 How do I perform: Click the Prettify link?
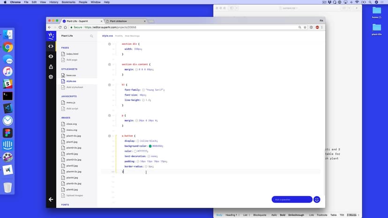tap(119, 36)
